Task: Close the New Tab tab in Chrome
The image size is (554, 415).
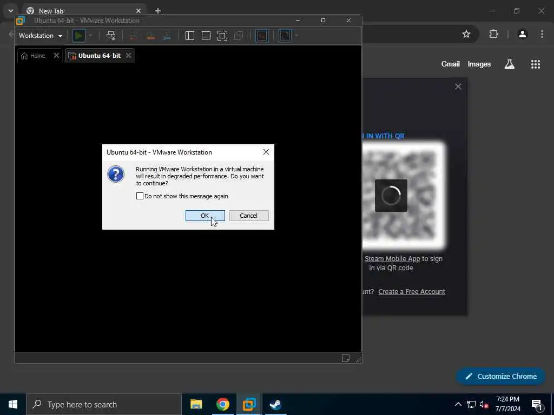Action: (138, 11)
